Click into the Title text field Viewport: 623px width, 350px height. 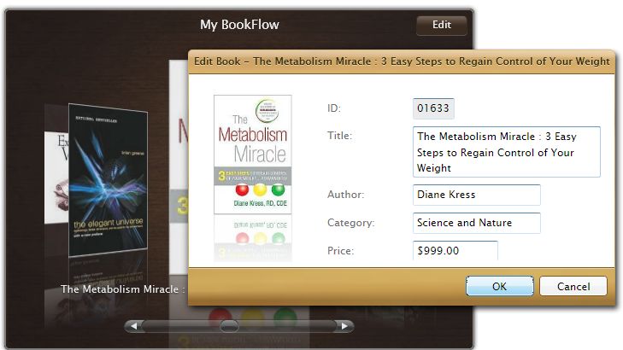pyautogui.click(x=506, y=152)
